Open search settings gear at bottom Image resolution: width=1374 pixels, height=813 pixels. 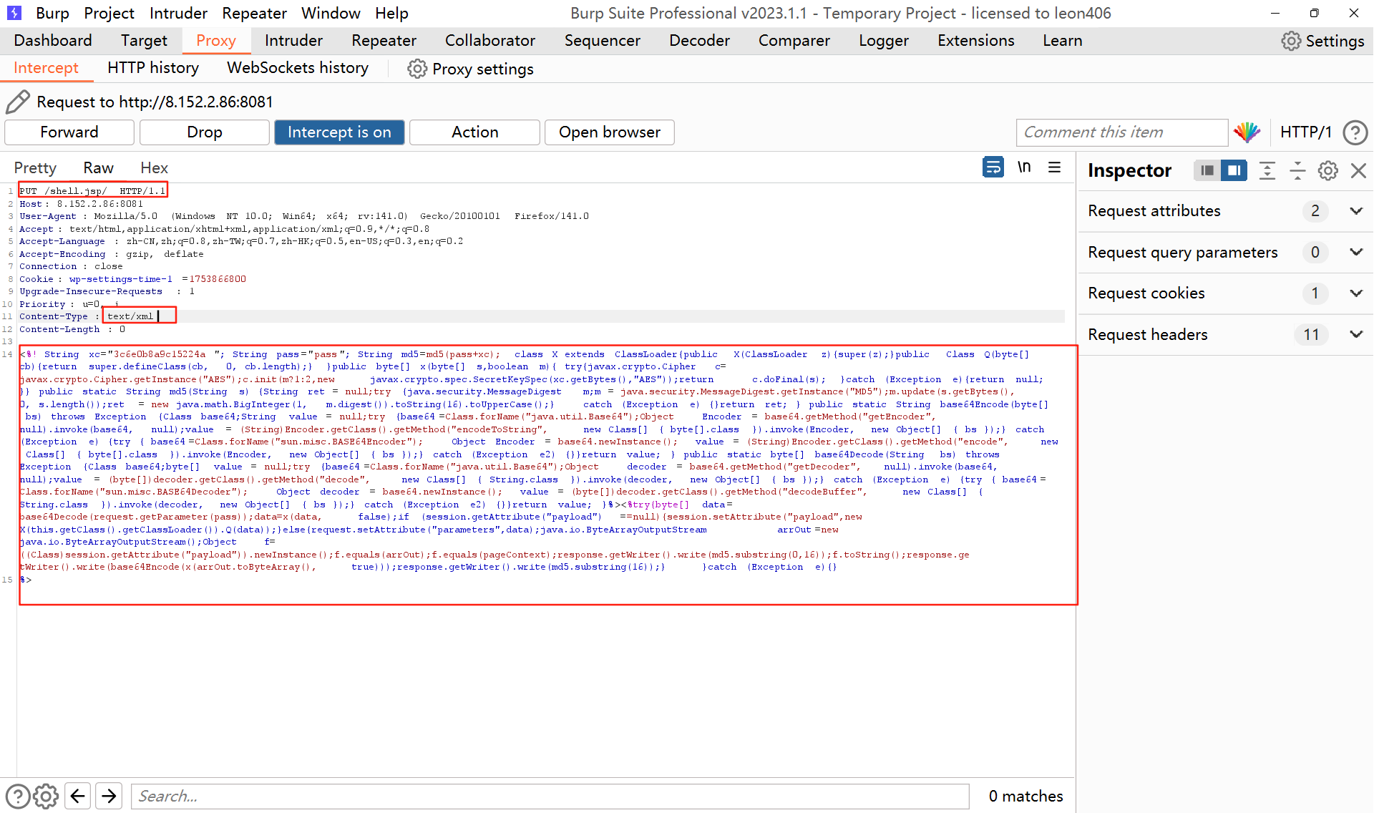coord(46,796)
